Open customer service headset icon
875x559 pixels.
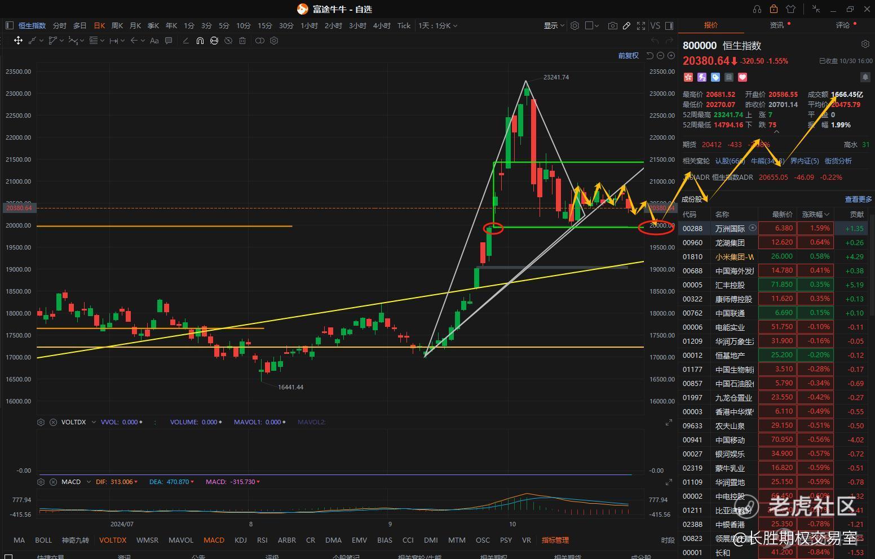click(x=757, y=9)
